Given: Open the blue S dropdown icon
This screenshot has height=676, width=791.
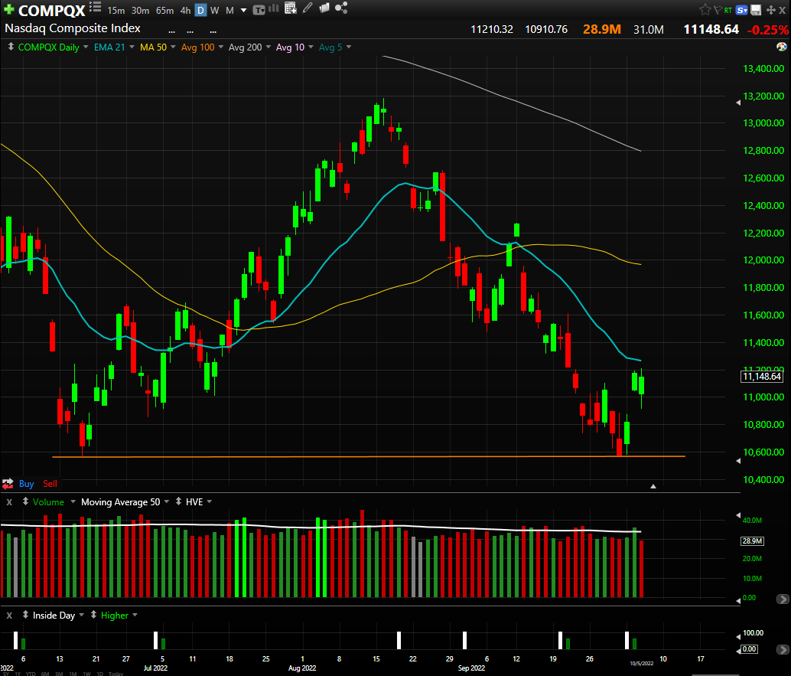Looking at the screenshot, I should [742, 10].
